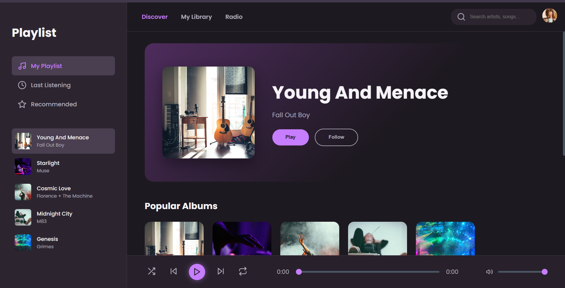Skip to next track icon

(x=221, y=271)
